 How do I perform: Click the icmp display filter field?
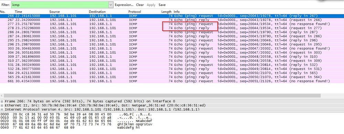point(60,5)
